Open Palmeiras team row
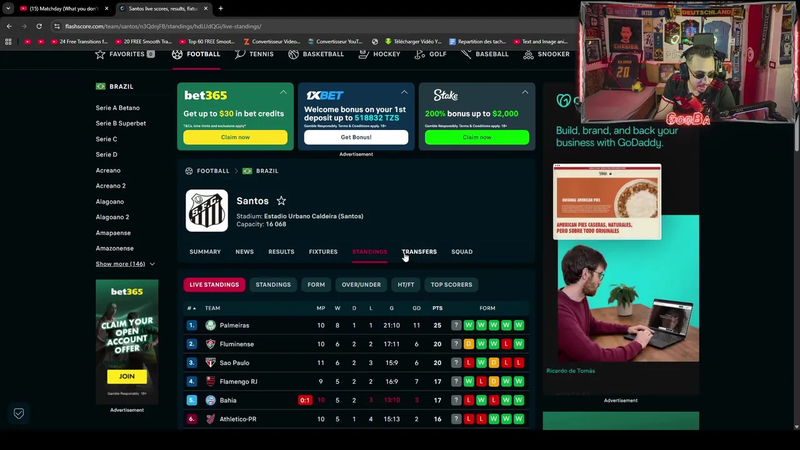This screenshot has width=800, height=450. [356, 326]
